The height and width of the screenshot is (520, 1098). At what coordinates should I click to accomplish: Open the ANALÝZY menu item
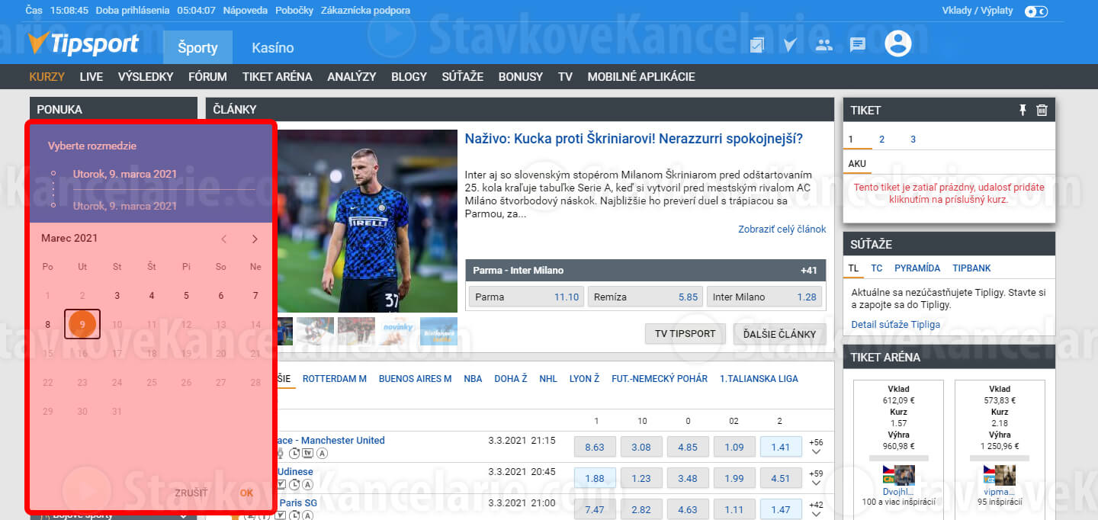352,76
